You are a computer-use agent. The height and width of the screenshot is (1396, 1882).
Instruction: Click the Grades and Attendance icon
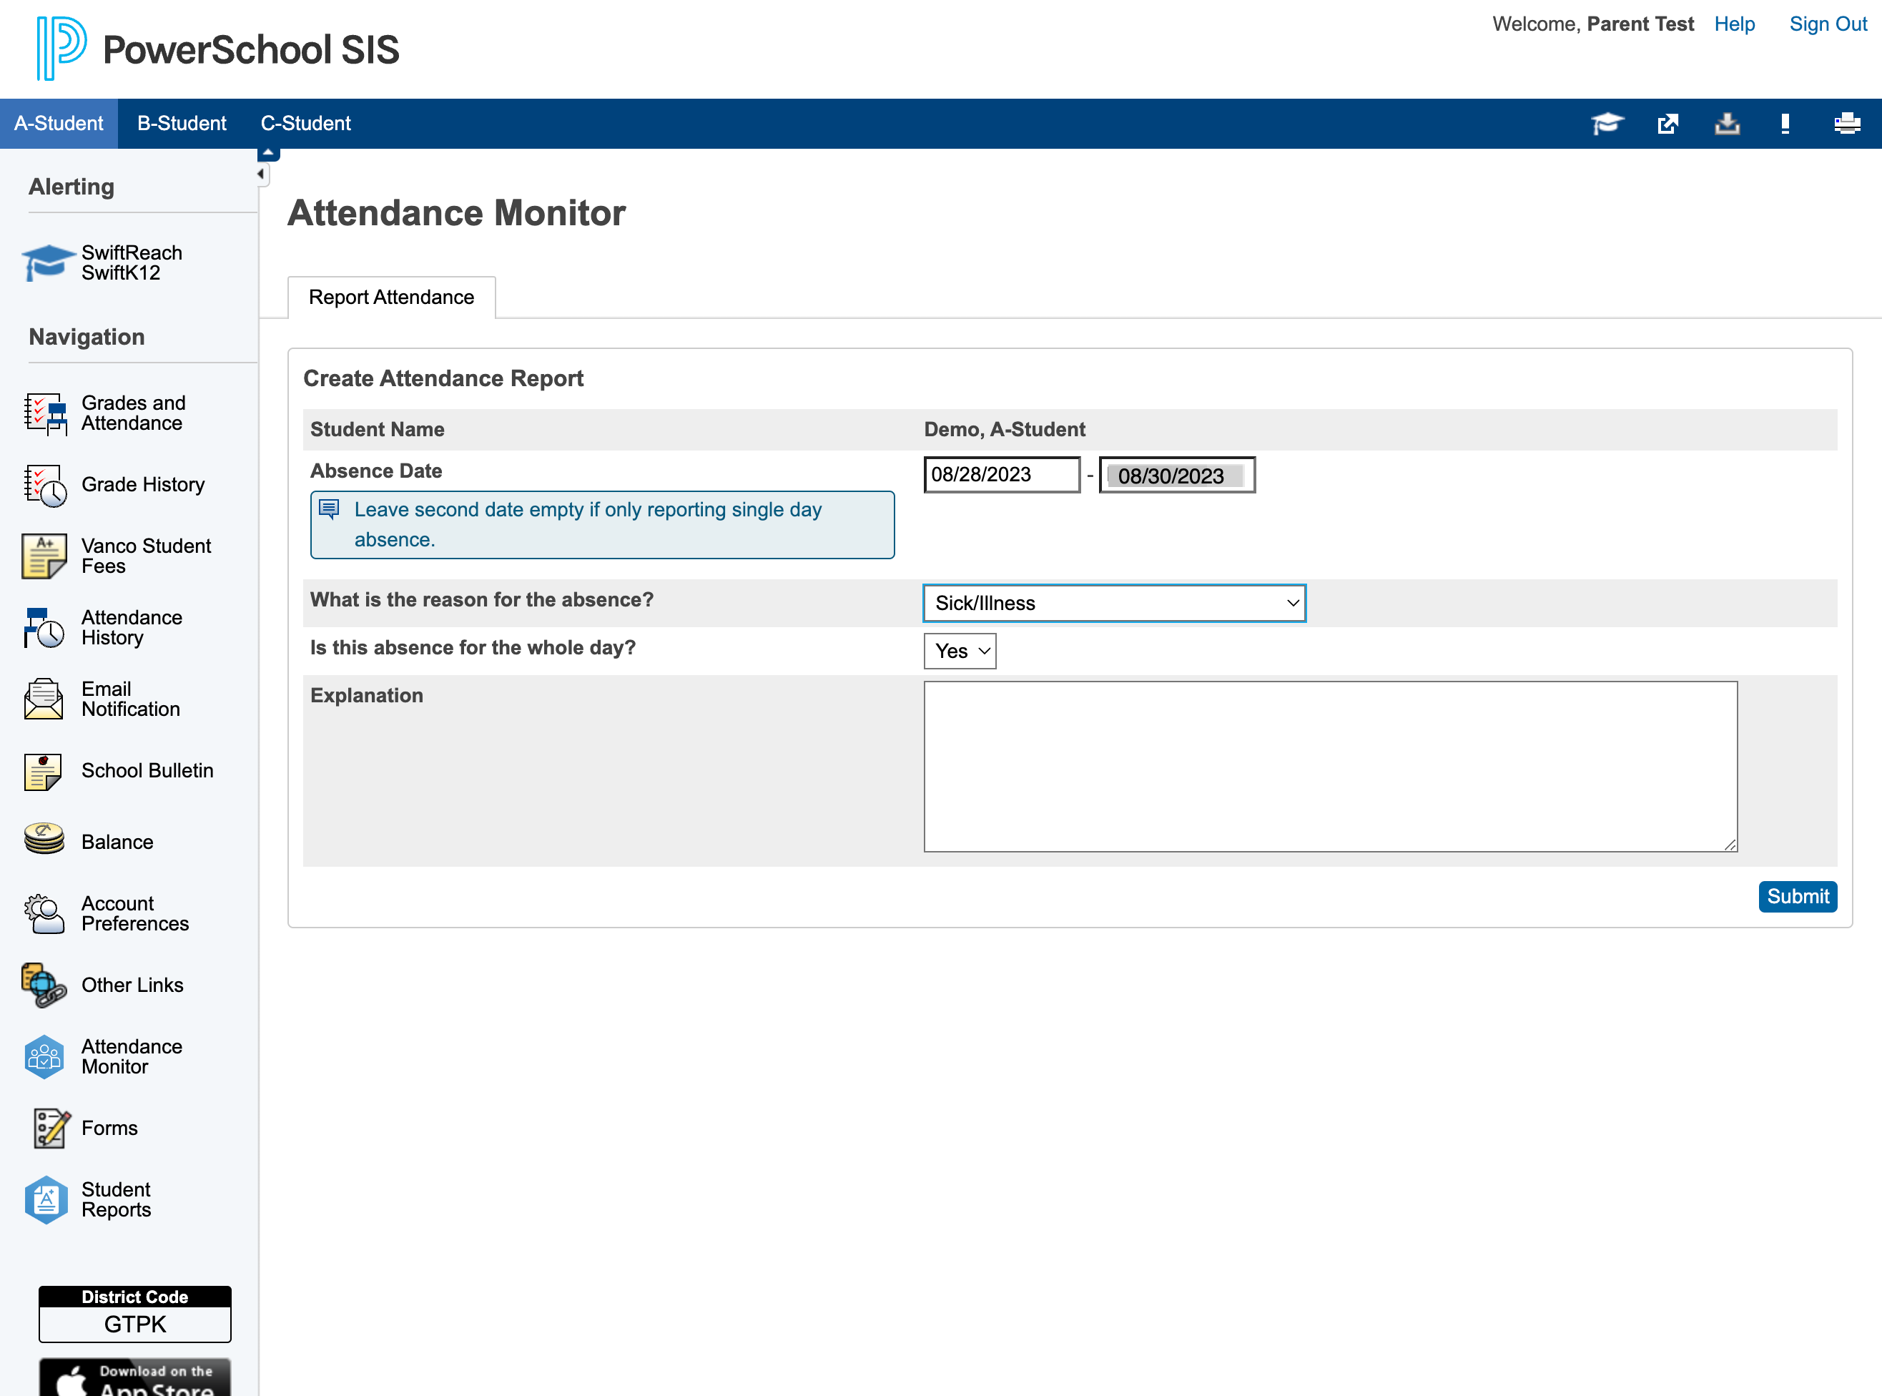pyautogui.click(x=45, y=414)
